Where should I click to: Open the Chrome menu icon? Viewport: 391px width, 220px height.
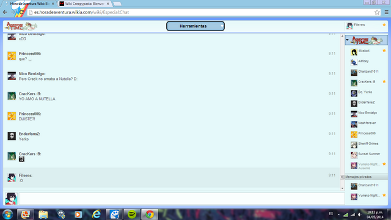point(386,12)
